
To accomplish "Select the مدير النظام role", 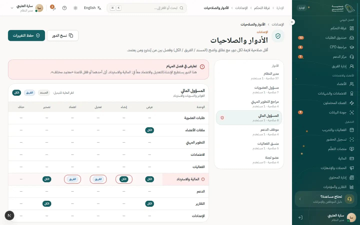I will click(249, 76).
